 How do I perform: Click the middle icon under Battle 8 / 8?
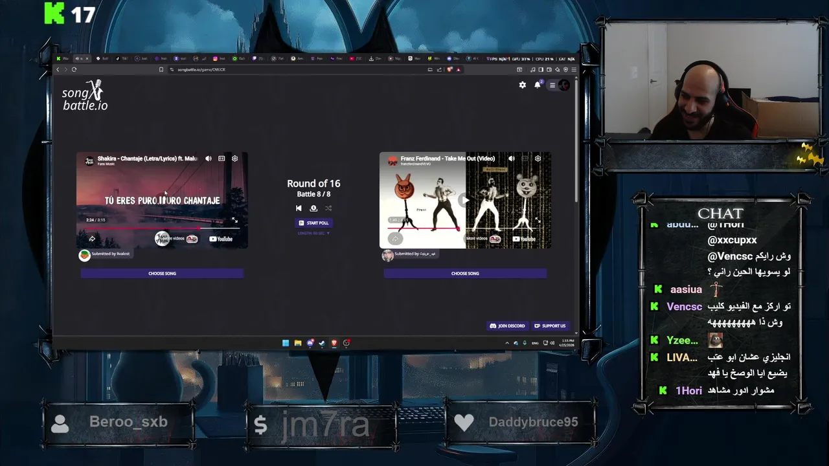click(x=313, y=208)
